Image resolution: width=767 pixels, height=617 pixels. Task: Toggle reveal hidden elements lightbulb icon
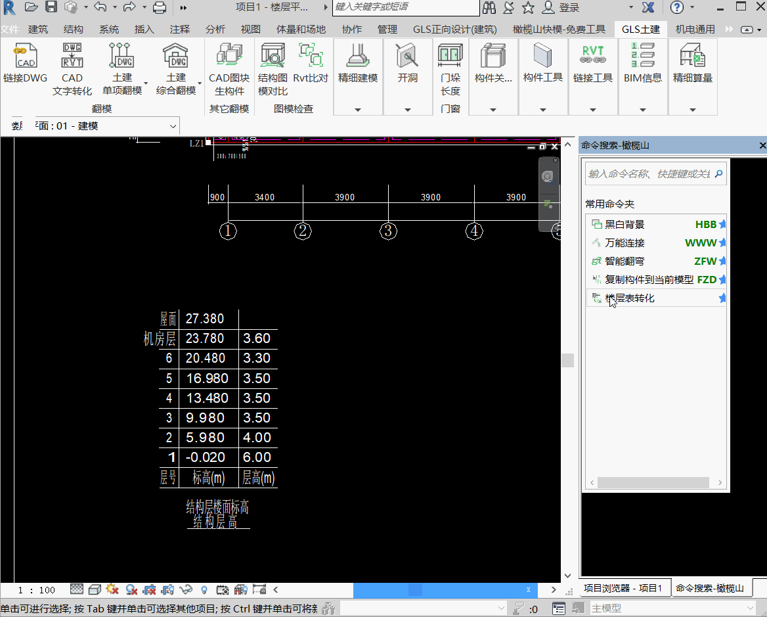[204, 590]
